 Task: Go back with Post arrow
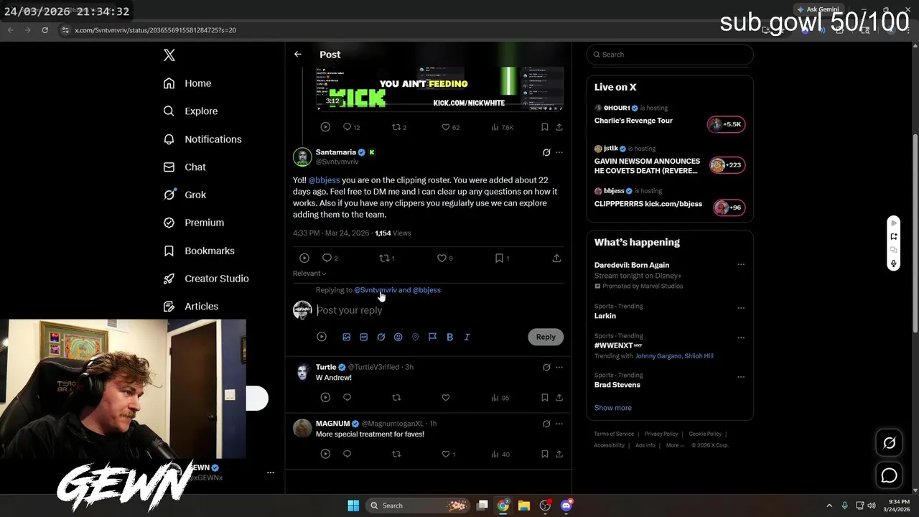(x=298, y=55)
